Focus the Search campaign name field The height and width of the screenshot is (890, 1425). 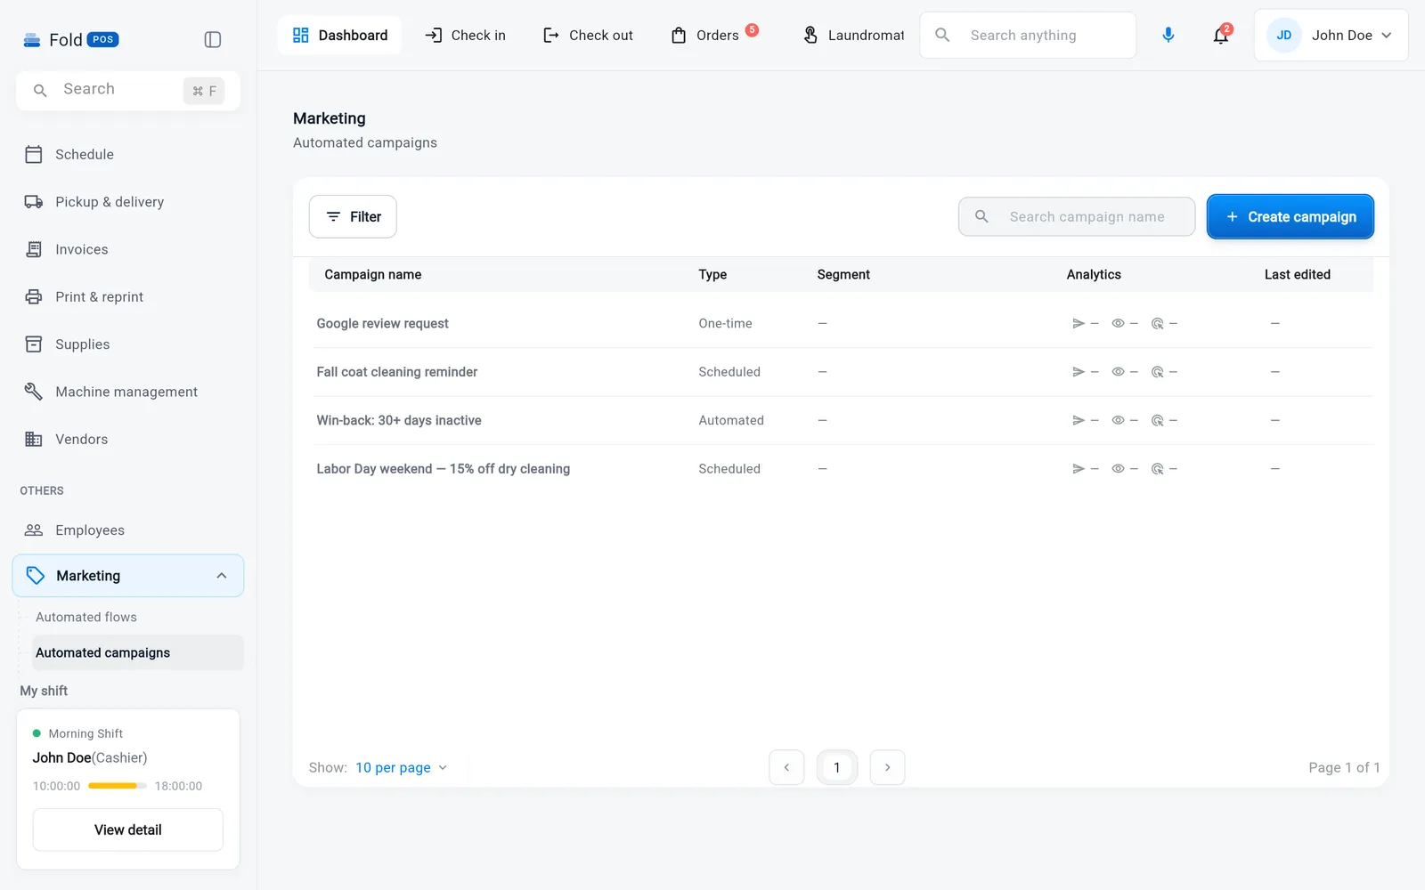point(1077,216)
